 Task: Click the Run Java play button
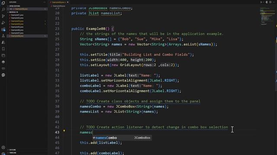coord(261,2)
